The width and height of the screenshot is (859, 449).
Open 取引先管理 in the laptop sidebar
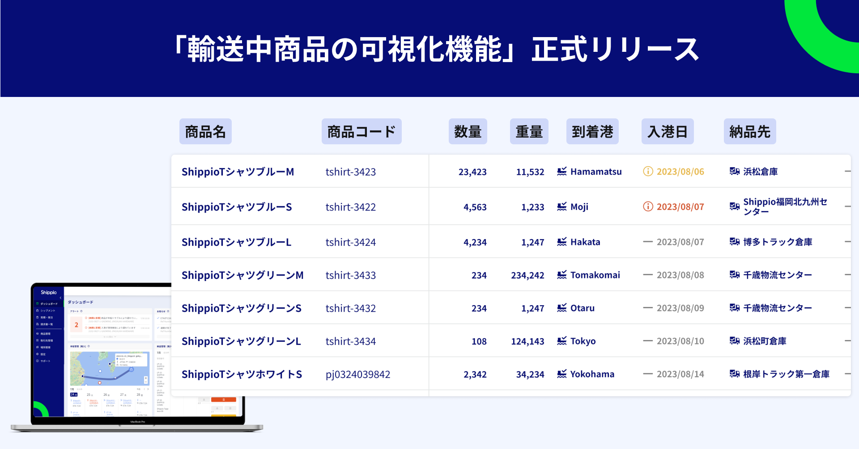pos(44,340)
